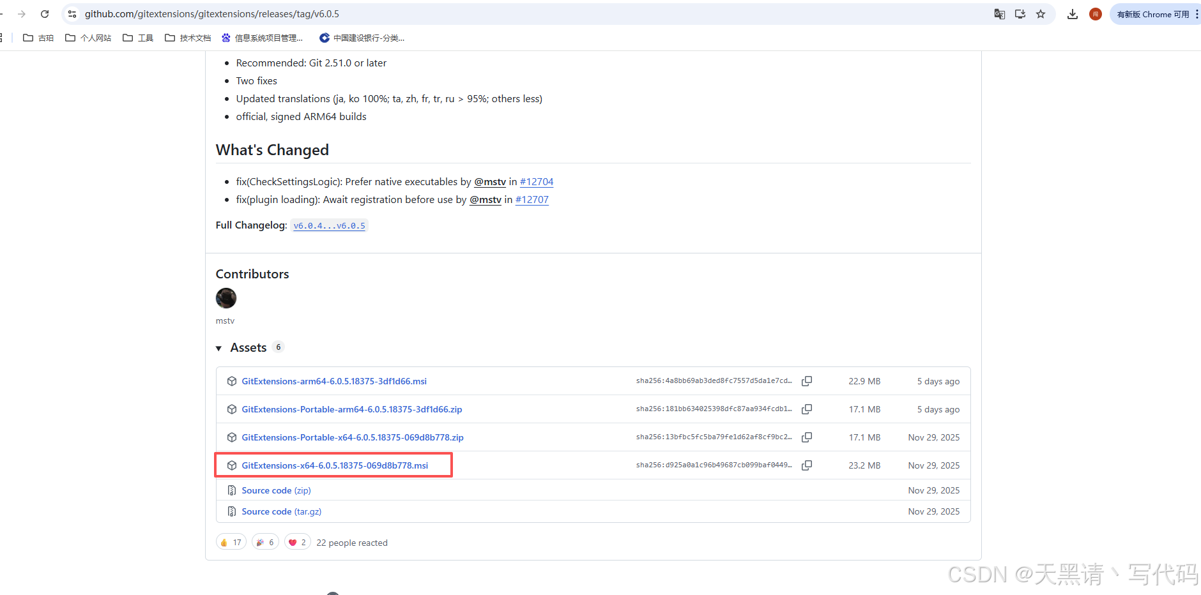Collapse the Assets section triangle
The image size is (1201, 595).
(218, 349)
